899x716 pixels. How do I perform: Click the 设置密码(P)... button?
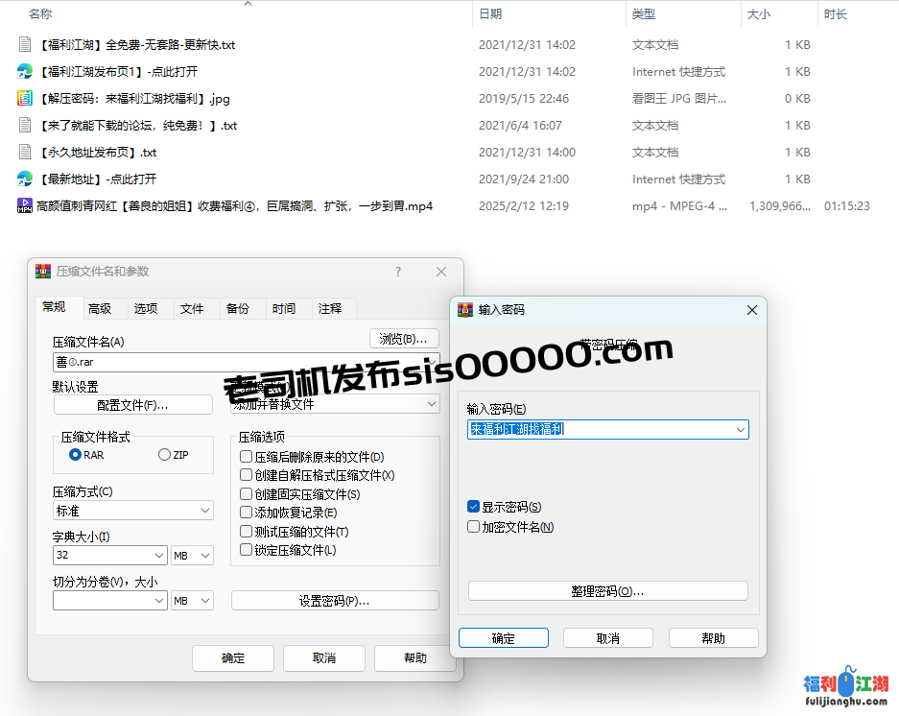coord(334,601)
